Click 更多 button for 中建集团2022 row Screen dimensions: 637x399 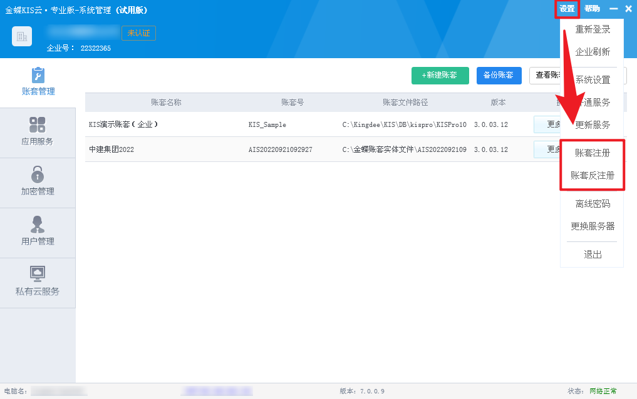pyautogui.click(x=547, y=149)
